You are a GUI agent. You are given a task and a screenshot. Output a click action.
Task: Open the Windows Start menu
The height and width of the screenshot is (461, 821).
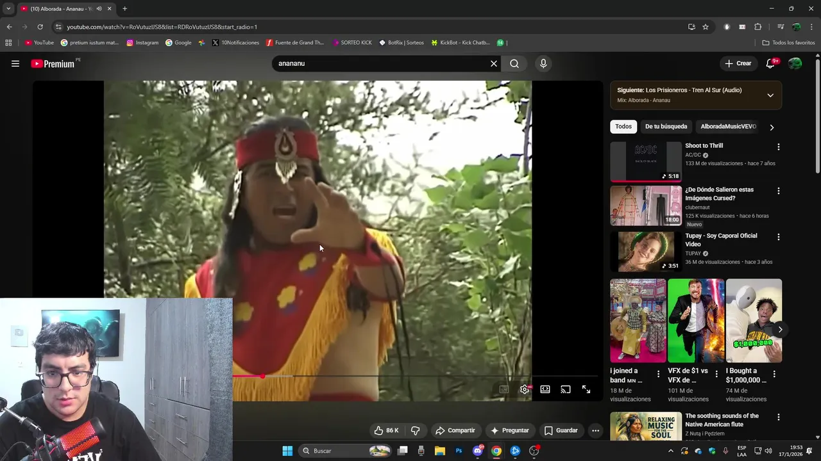[x=287, y=451]
